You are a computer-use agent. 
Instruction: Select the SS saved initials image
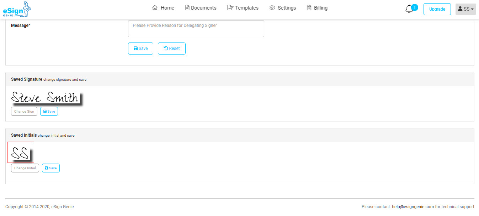pos(20,153)
